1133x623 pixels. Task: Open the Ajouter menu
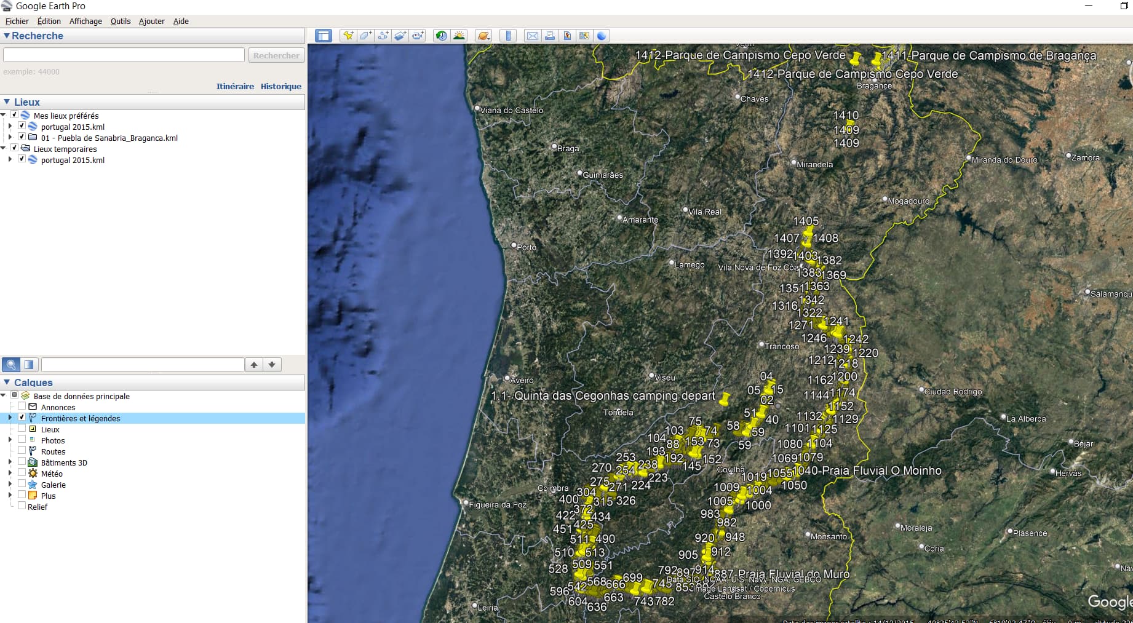coord(151,21)
